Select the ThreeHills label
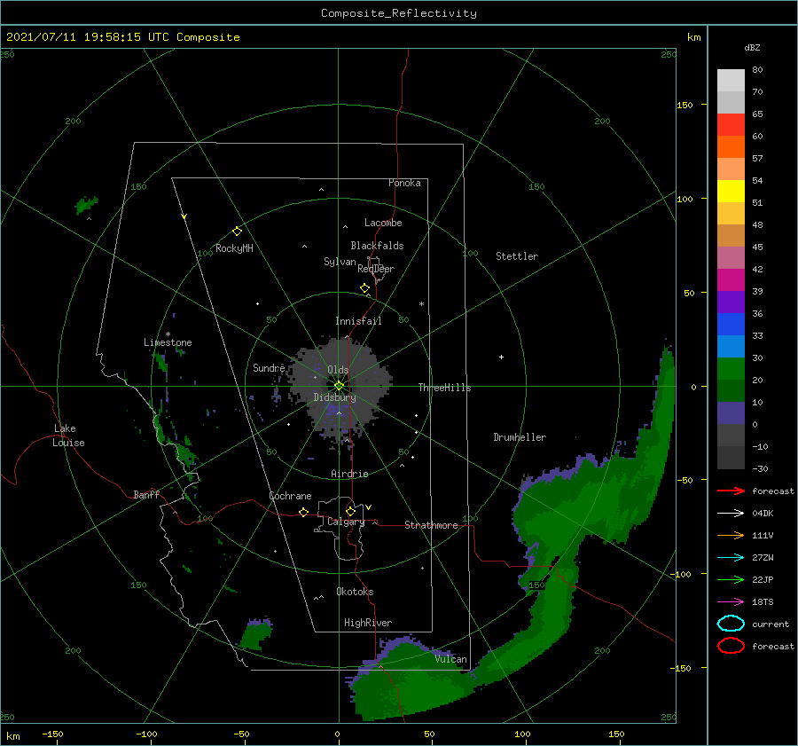798x746 pixels. tap(445, 388)
